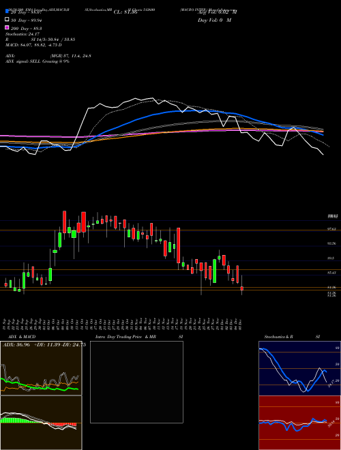Click the MACD histogram panel
The height and width of the screenshot is (450, 341).
pyautogui.click(x=41, y=423)
